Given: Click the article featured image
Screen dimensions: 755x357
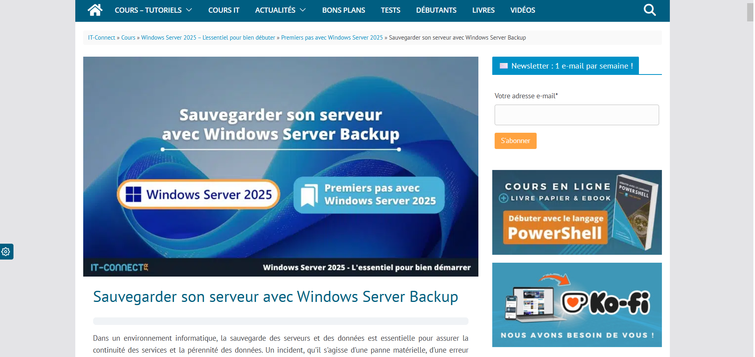Looking at the screenshot, I should 281,166.
